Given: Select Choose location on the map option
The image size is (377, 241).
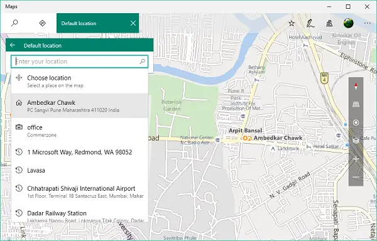Looking at the screenshot, I should point(79,81).
